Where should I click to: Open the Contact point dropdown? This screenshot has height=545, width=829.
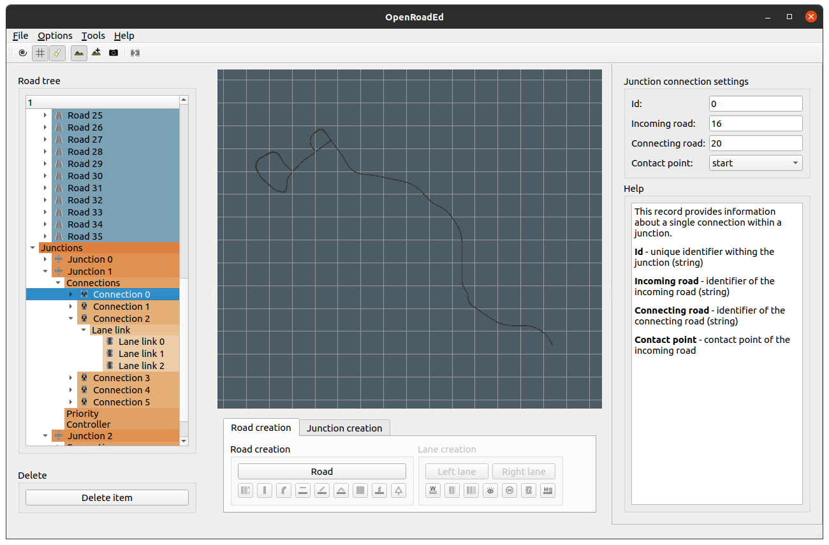click(x=756, y=163)
